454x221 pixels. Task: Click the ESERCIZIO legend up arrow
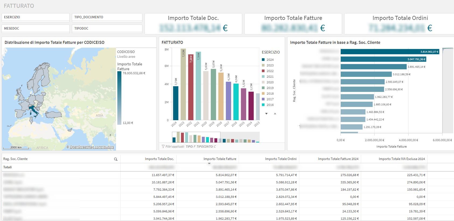pyautogui.click(x=275, y=114)
